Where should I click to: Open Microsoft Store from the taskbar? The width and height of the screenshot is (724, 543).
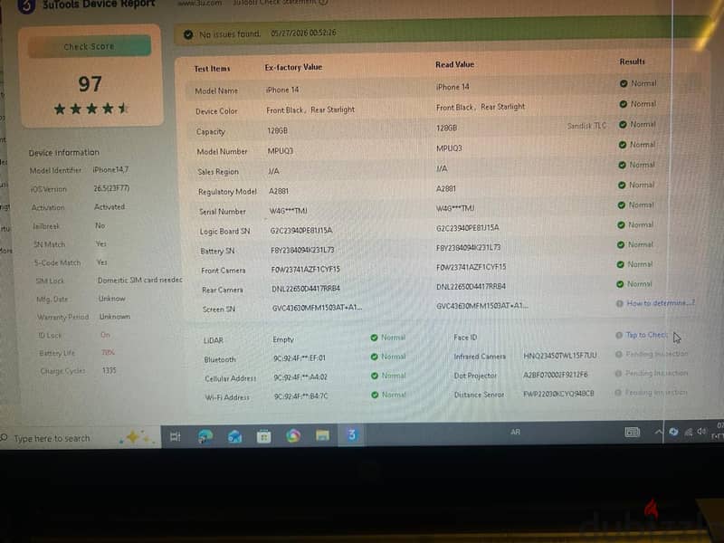263,436
